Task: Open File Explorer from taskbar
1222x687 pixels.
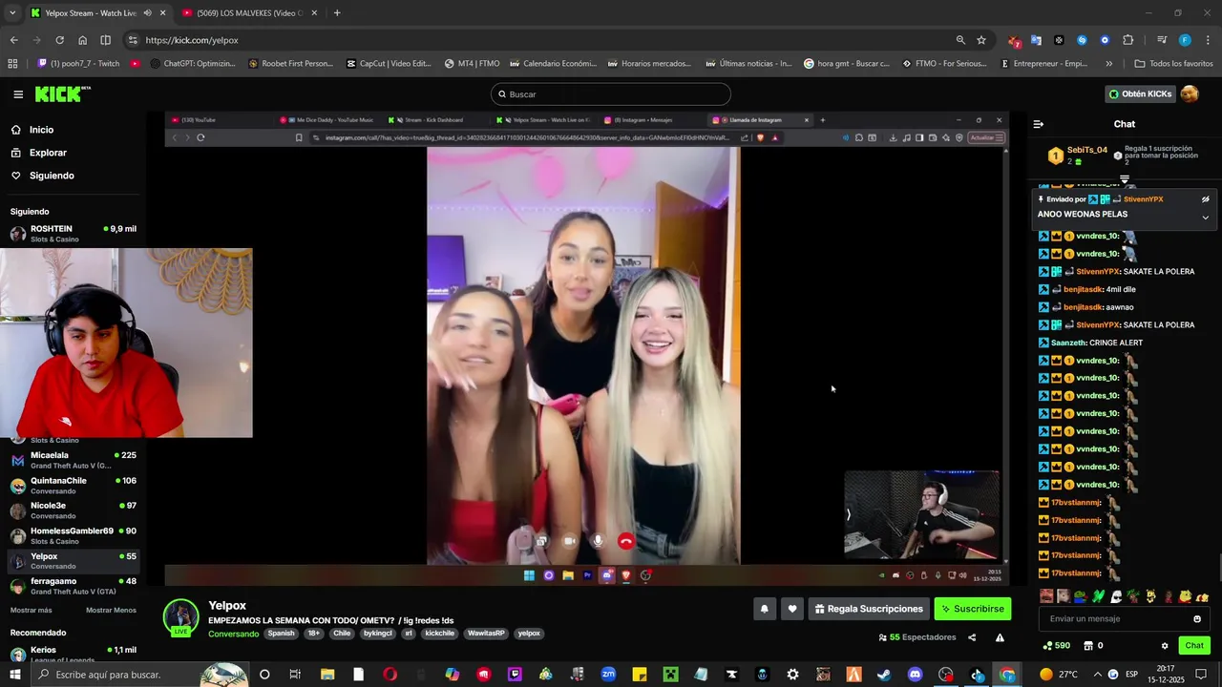Action: coord(327,675)
